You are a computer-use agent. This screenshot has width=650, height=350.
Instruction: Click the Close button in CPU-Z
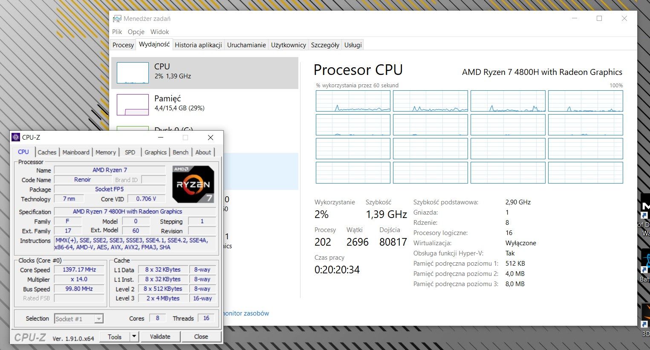pos(201,336)
